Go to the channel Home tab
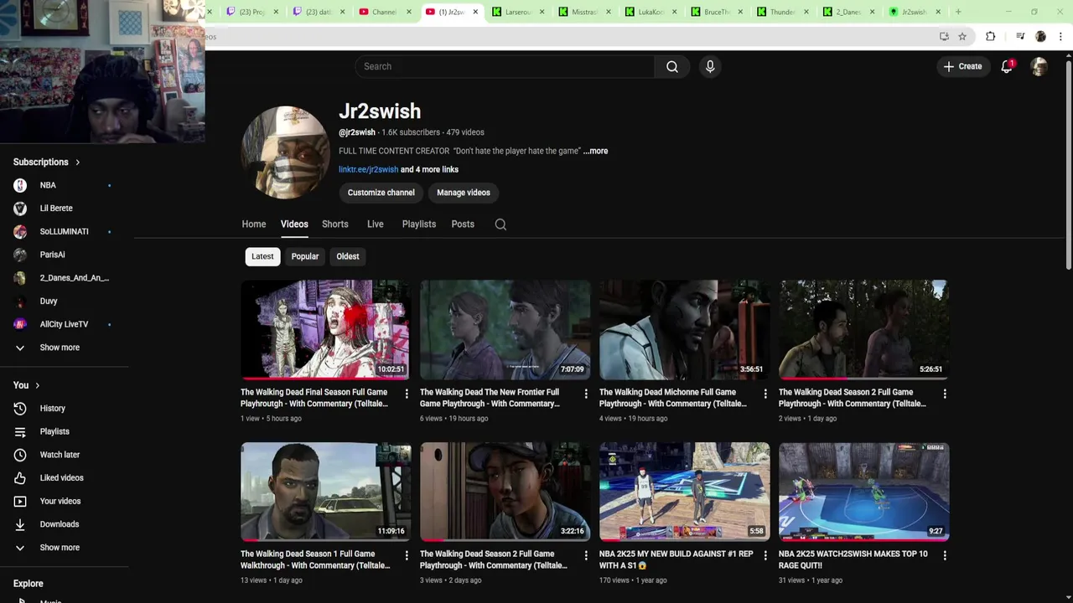 click(x=254, y=224)
